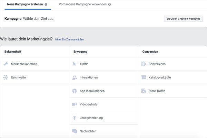This screenshot has width=207, height=138.
Task: Click the funnel icon for Leadgenerierung
Action: [x=75, y=118]
